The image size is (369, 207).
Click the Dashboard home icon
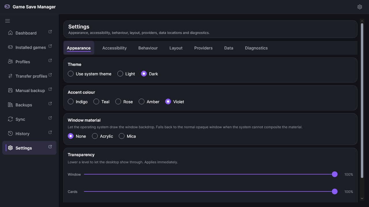pyautogui.click(x=10, y=33)
